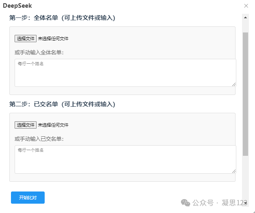Click 未选择任何文件 text in first step
This screenshot has width=255, height=213.
(53, 39)
